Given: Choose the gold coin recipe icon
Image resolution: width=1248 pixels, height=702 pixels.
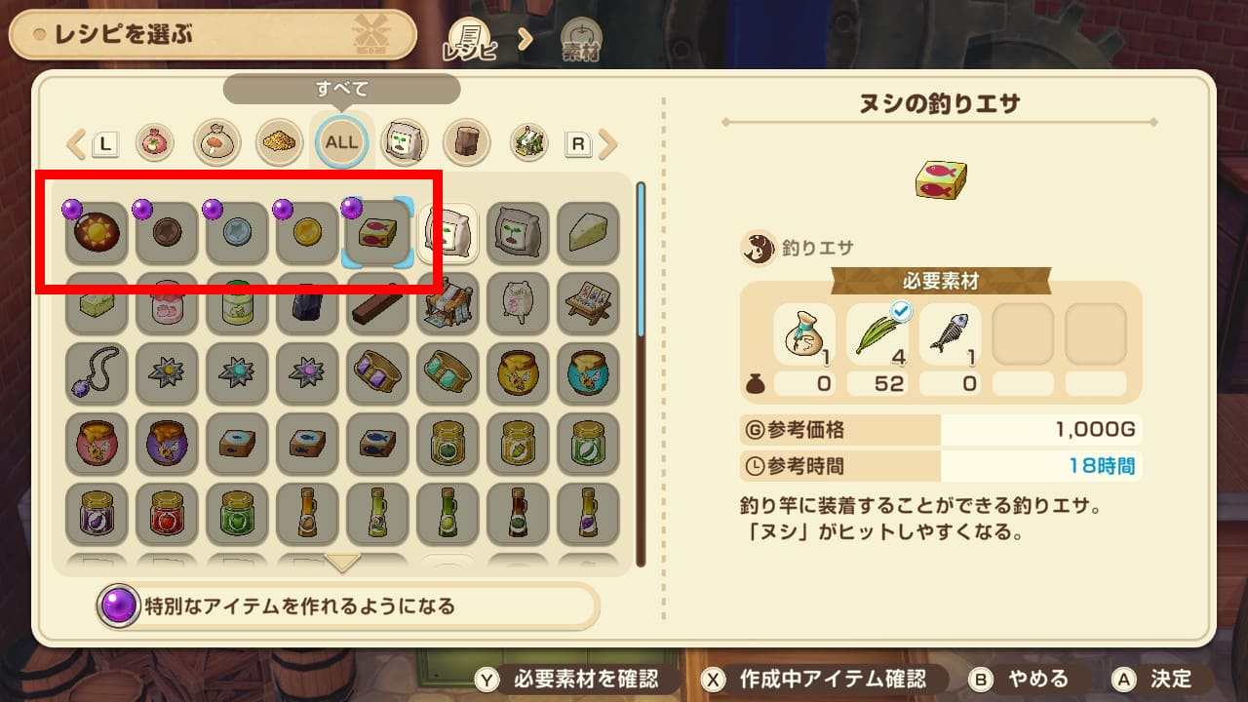Looking at the screenshot, I should (x=307, y=234).
